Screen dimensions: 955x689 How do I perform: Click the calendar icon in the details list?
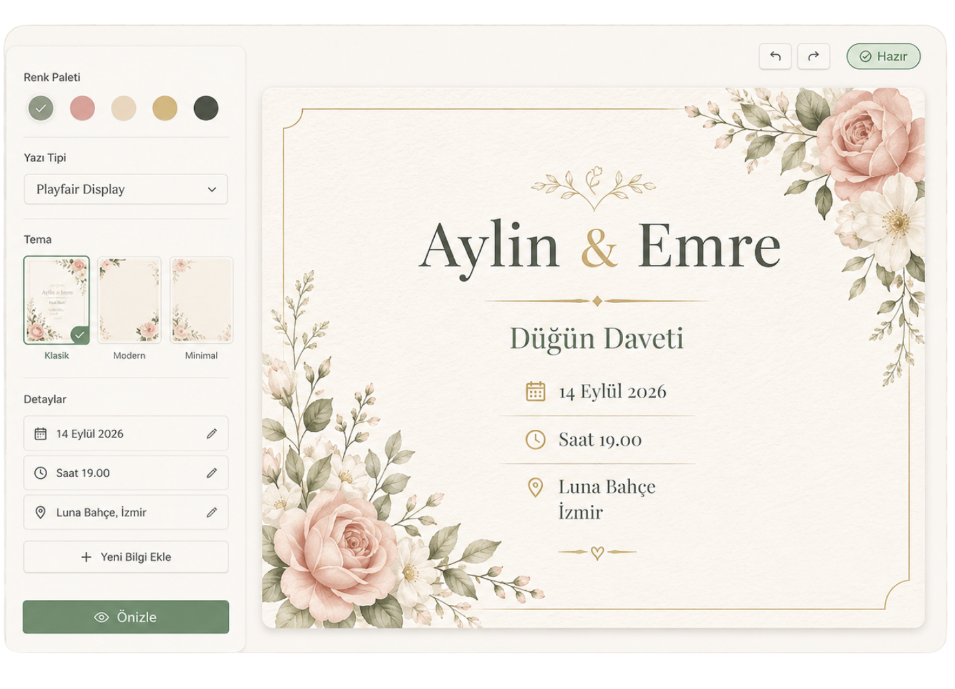pyautogui.click(x=40, y=434)
